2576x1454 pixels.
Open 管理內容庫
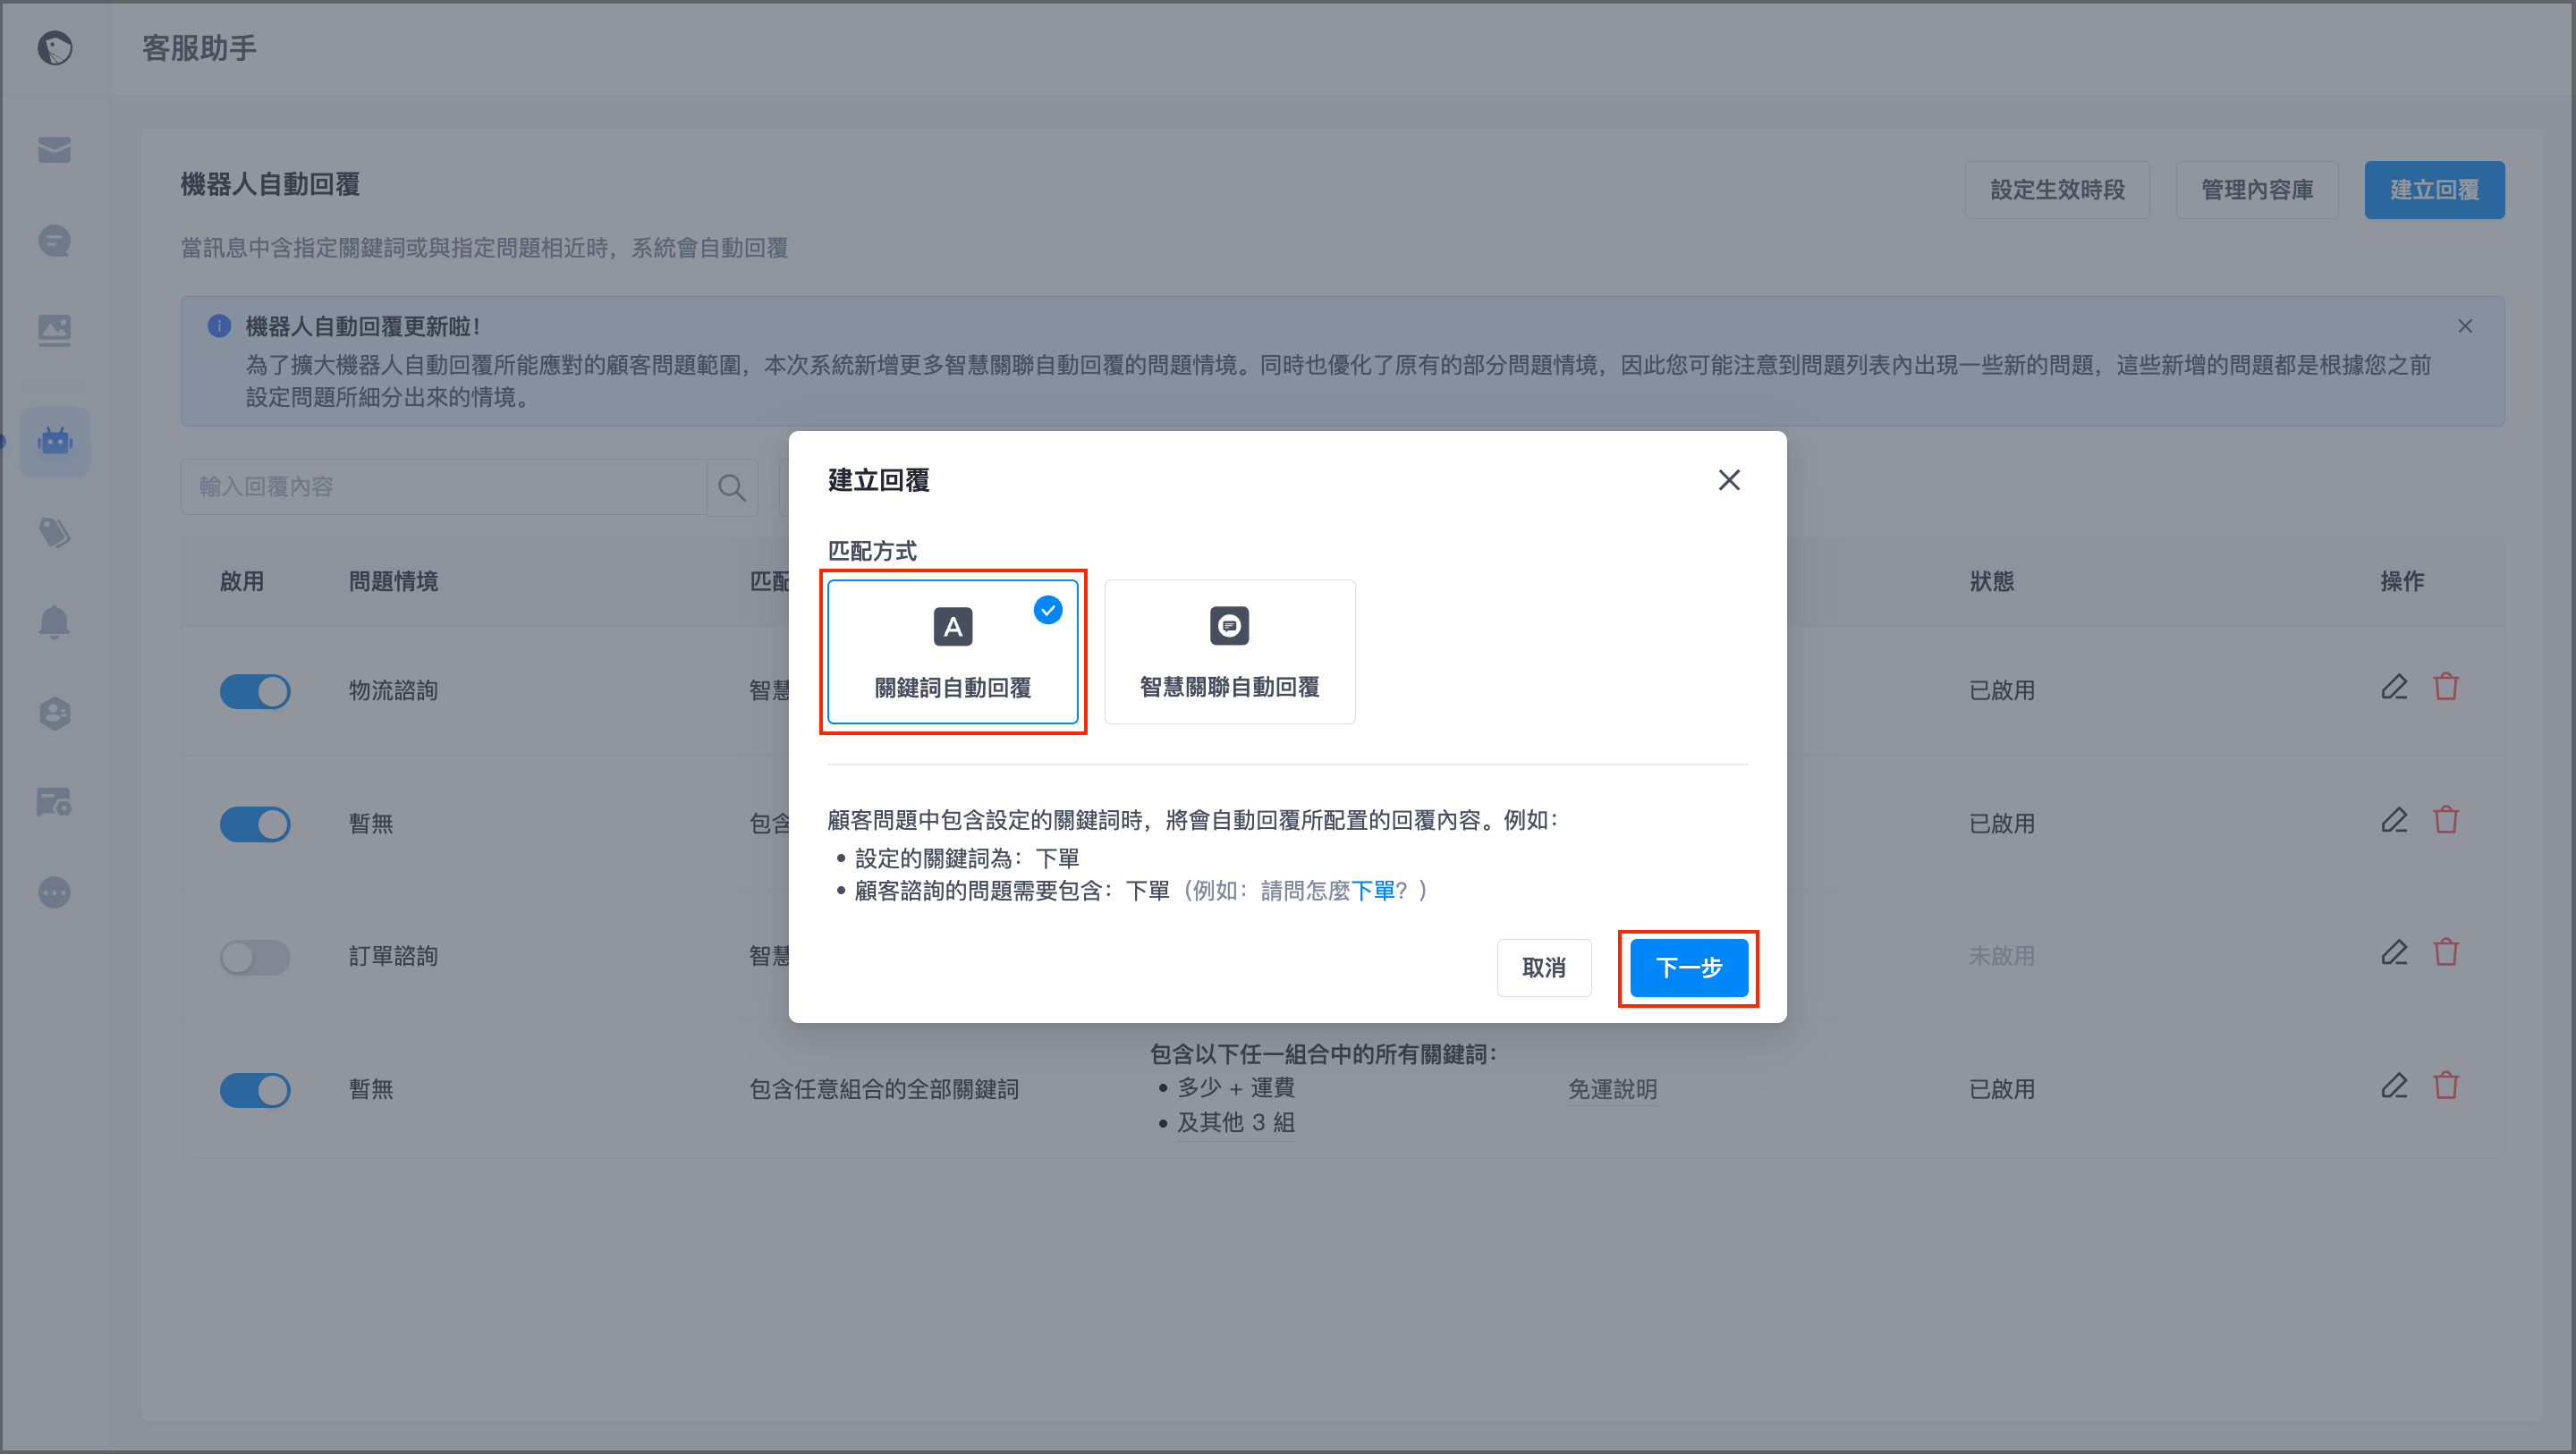pyautogui.click(x=2257, y=190)
